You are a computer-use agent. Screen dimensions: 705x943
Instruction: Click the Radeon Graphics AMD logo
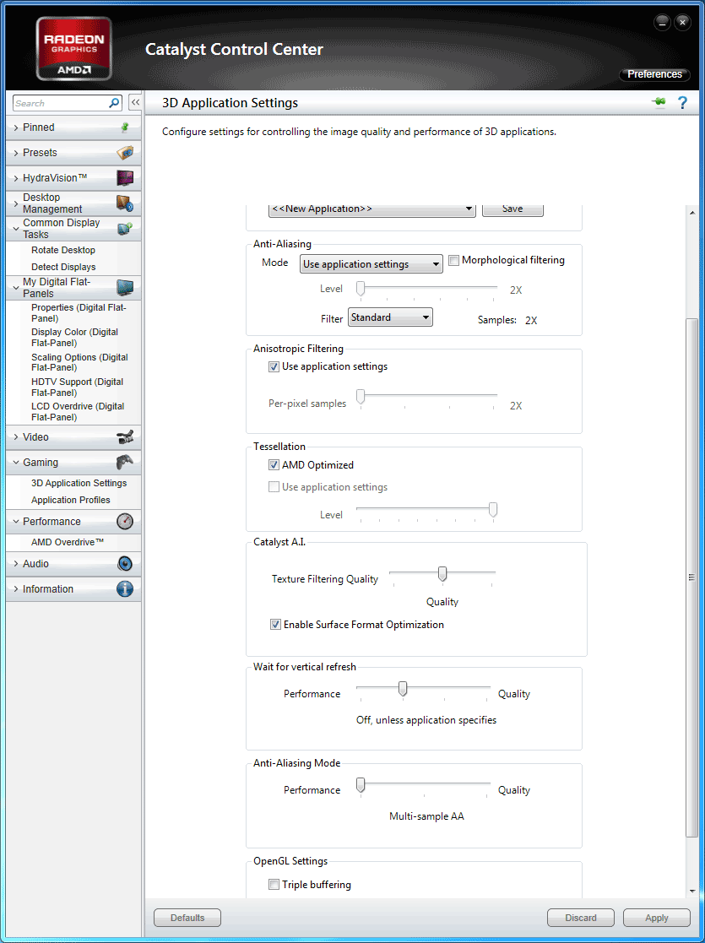point(74,48)
